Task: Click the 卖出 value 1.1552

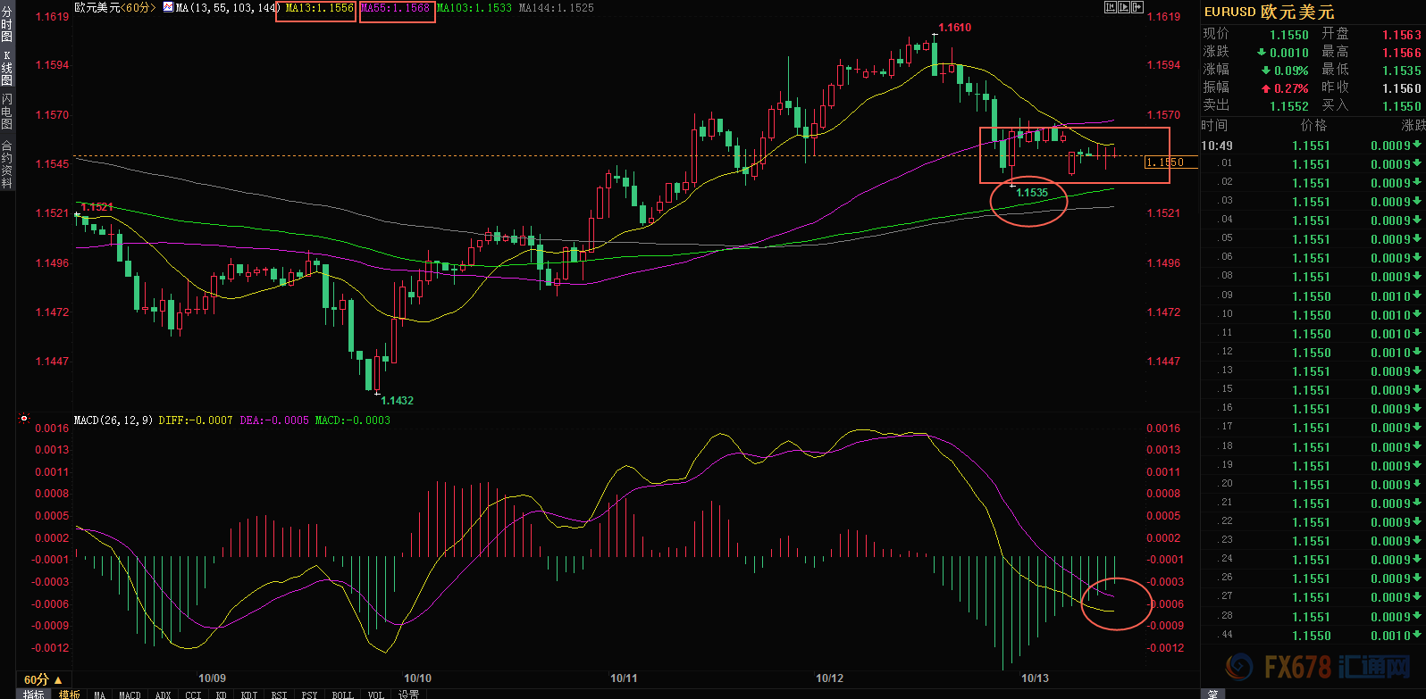Action: pyautogui.click(x=1289, y=106)
